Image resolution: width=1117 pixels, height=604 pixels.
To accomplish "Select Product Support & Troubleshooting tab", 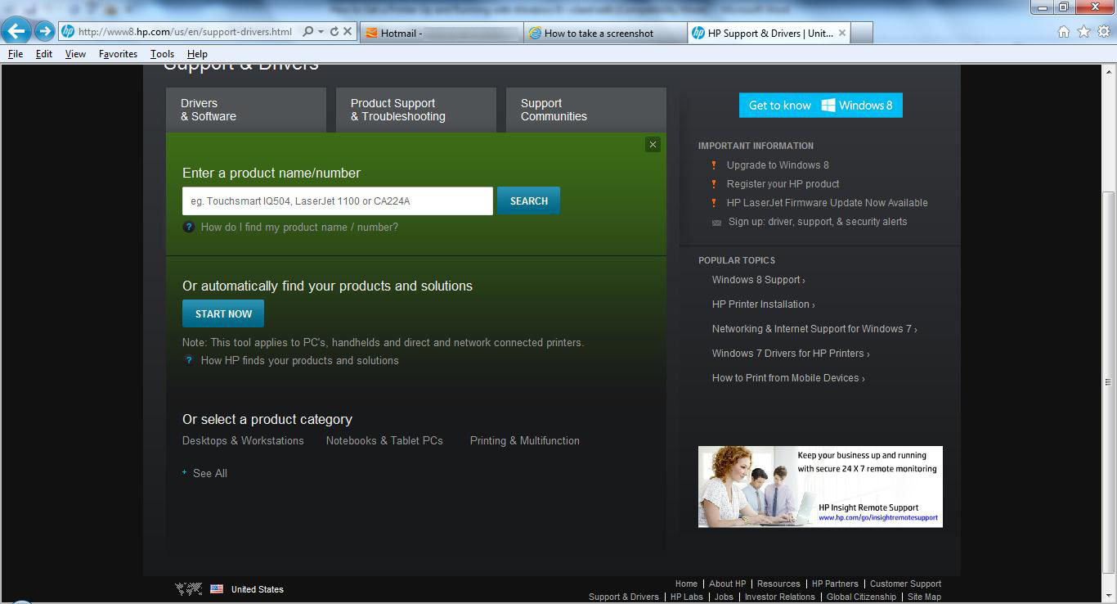I will [415, 110].
